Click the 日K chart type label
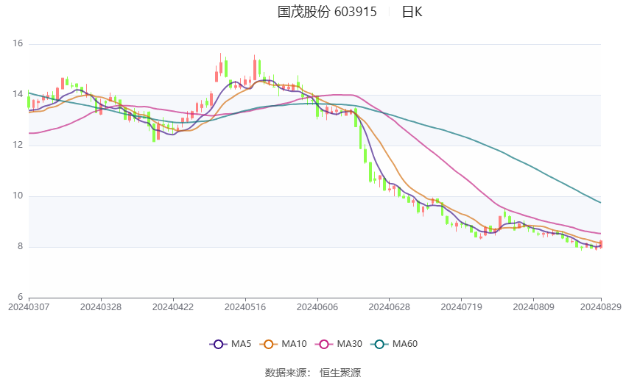 point(412,12)
